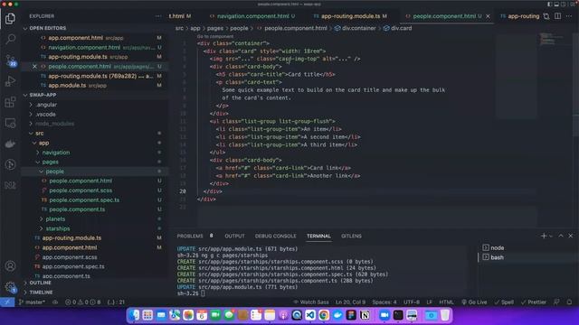Toggle Go Live server
579x325 pixels.
(x=474, y=302)
